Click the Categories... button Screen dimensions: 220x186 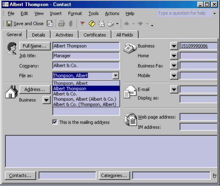[114, 175]
